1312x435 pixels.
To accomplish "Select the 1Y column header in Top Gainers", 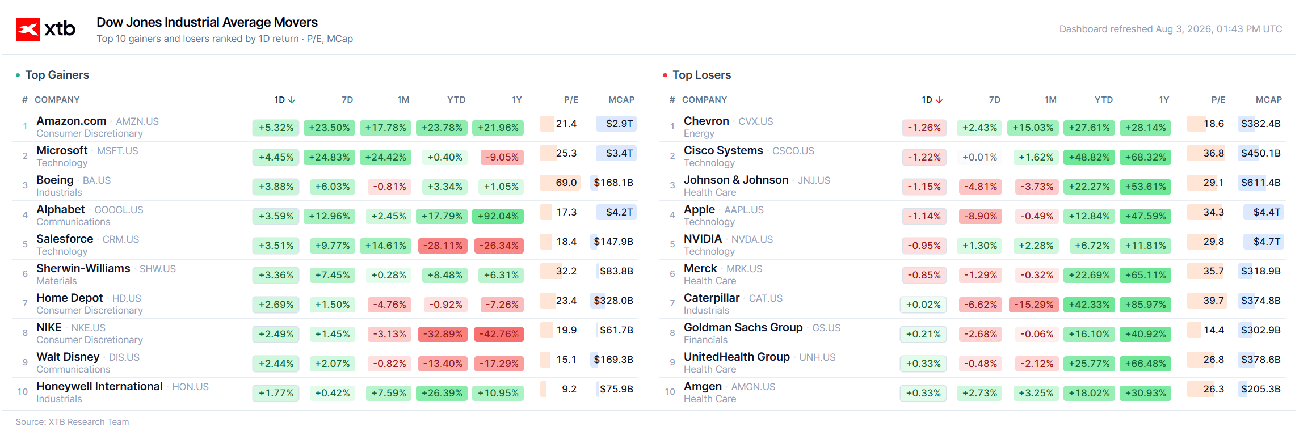I will coord(516,100).
